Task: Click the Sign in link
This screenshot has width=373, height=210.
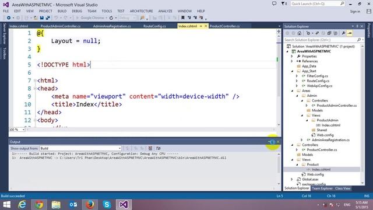Action: (x=355, y=12)
